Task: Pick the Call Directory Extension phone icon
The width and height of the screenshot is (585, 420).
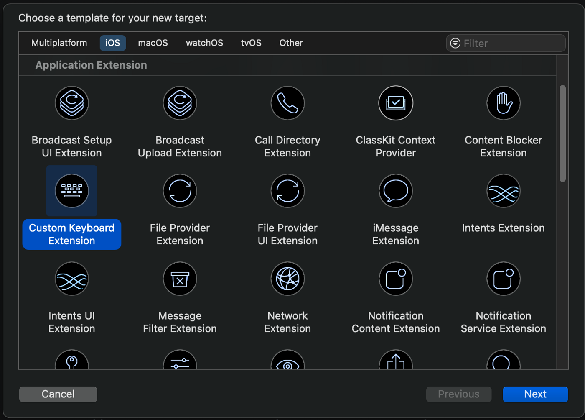Action: [287, 103]
